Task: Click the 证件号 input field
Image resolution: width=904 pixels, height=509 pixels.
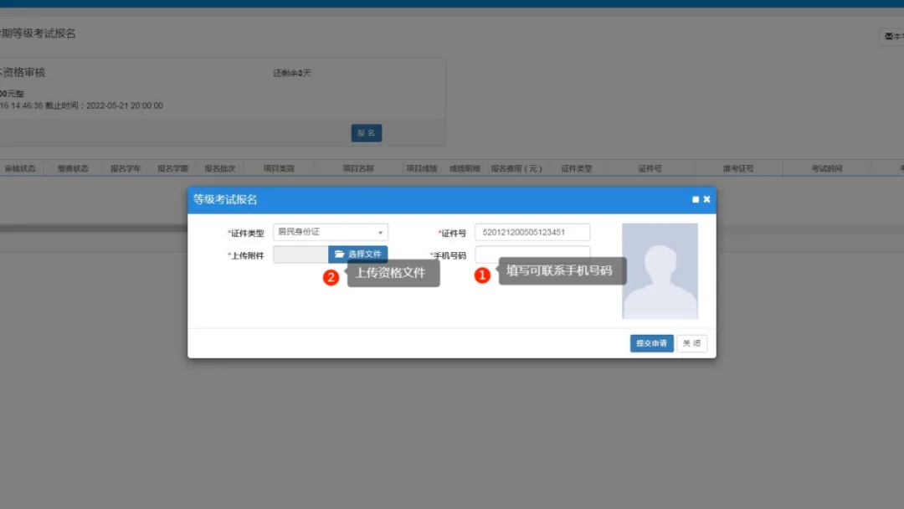Action: tap(532, 232)
